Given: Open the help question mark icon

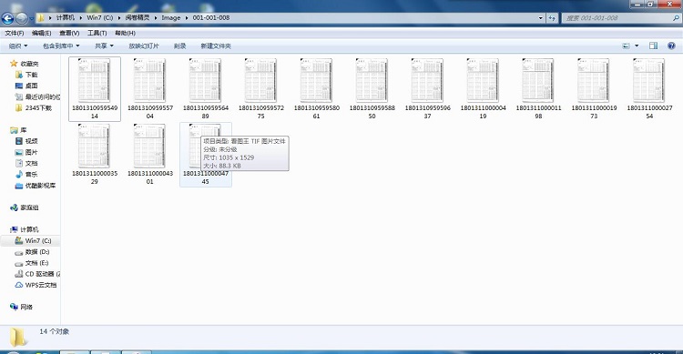Looking at the screenshot, I should click(671, 46).
